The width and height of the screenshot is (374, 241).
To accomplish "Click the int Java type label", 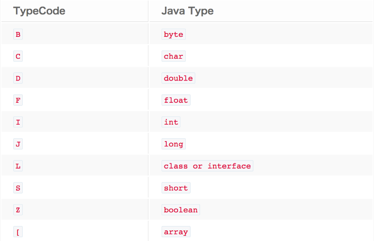I will click(x=171, y=122).
